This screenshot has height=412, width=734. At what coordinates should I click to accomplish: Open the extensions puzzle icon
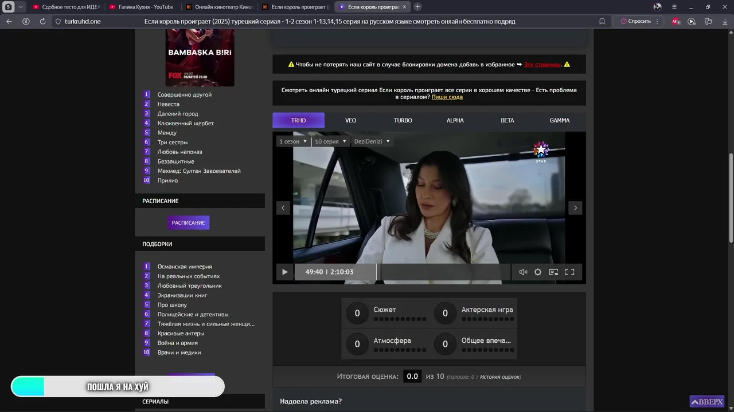point(708,21)
